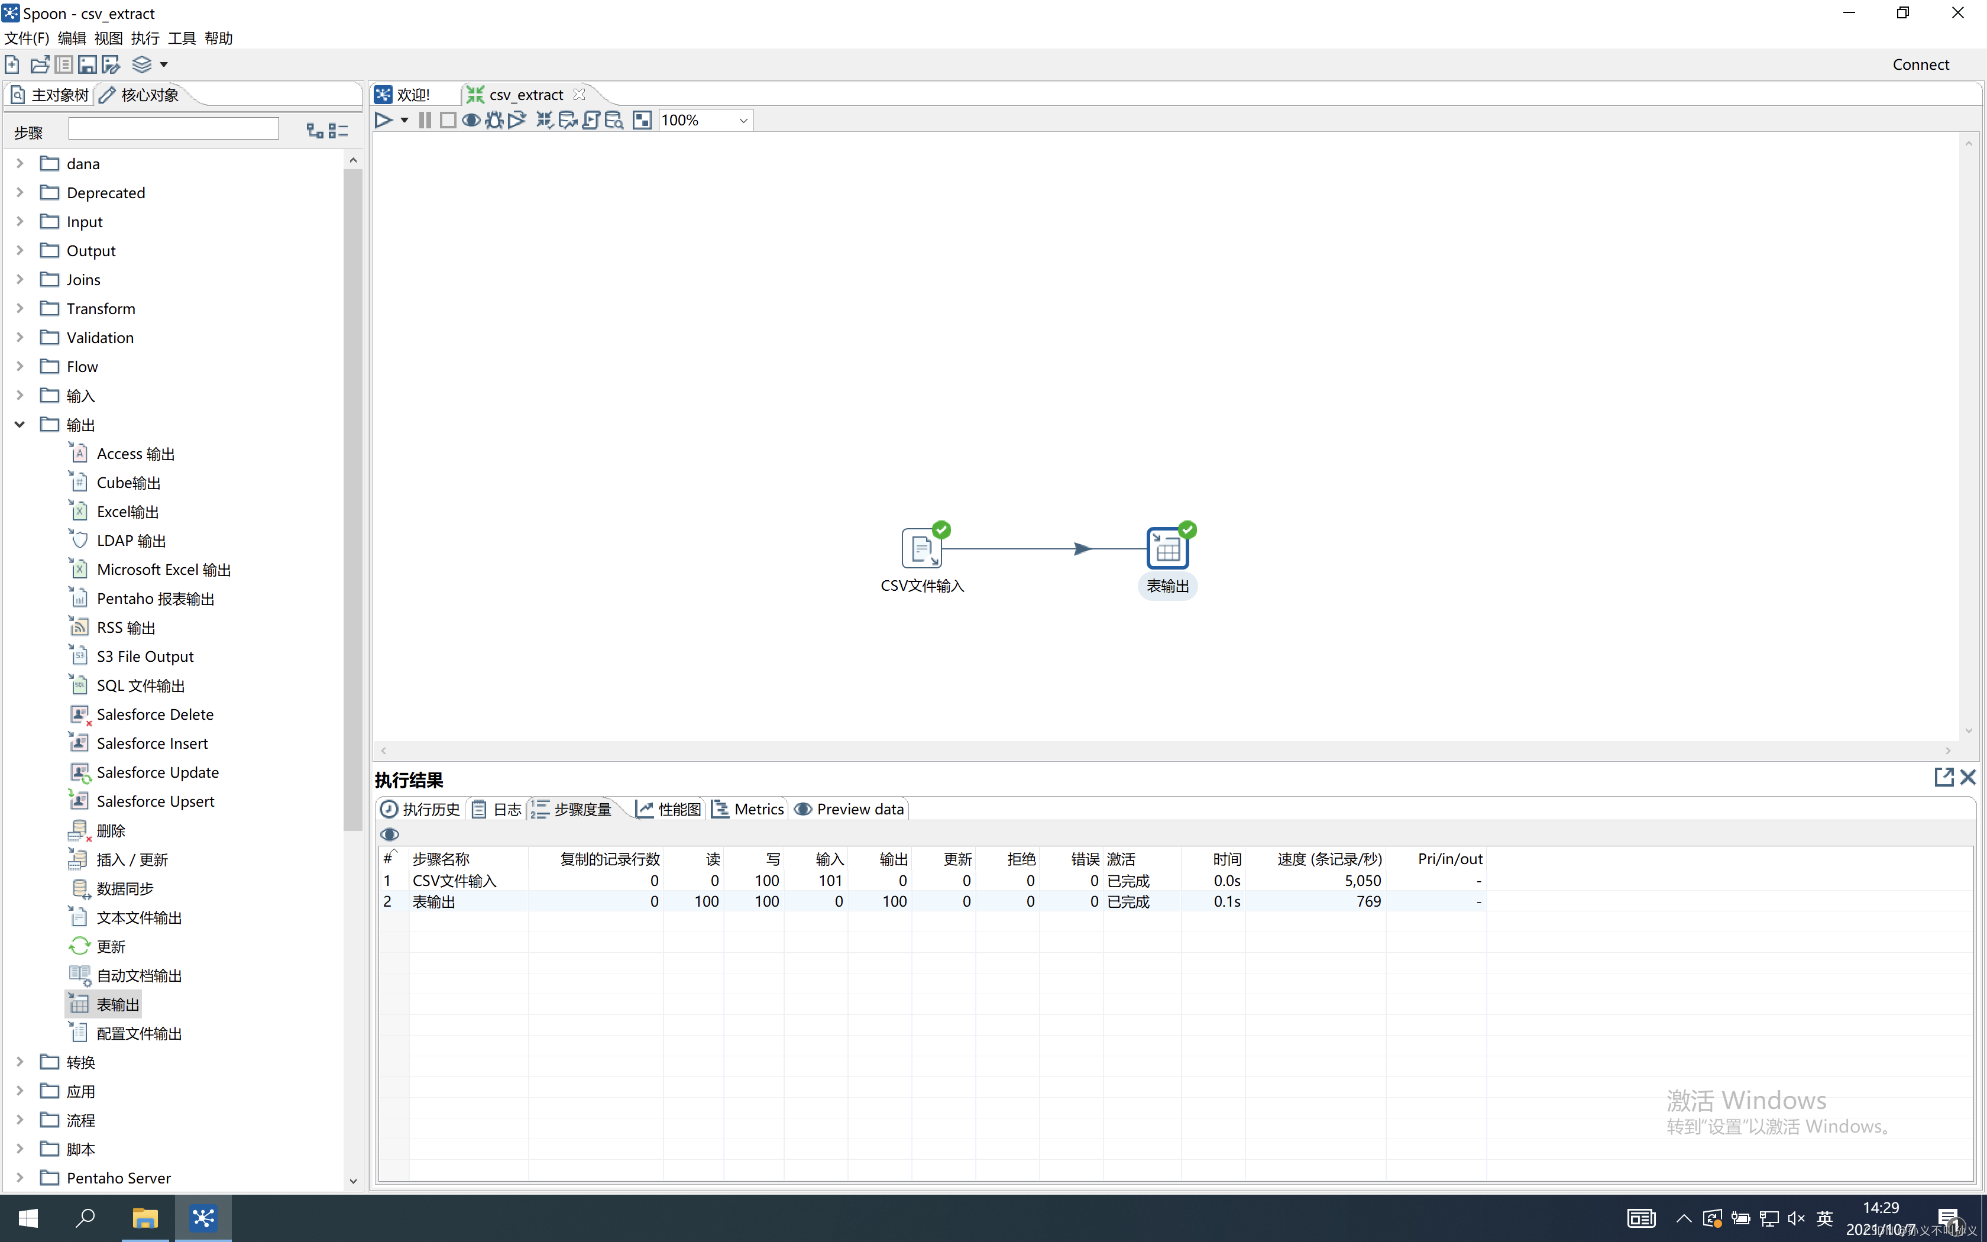Click the 表输出 step icon on canvas

point(1167,549)
